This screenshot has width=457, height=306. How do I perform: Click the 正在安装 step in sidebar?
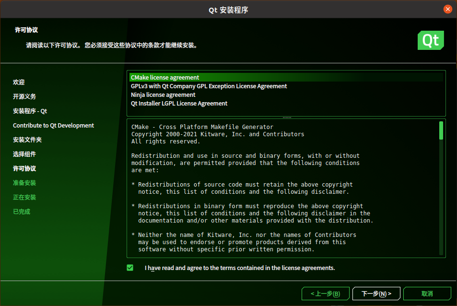(x=24, y=197)
